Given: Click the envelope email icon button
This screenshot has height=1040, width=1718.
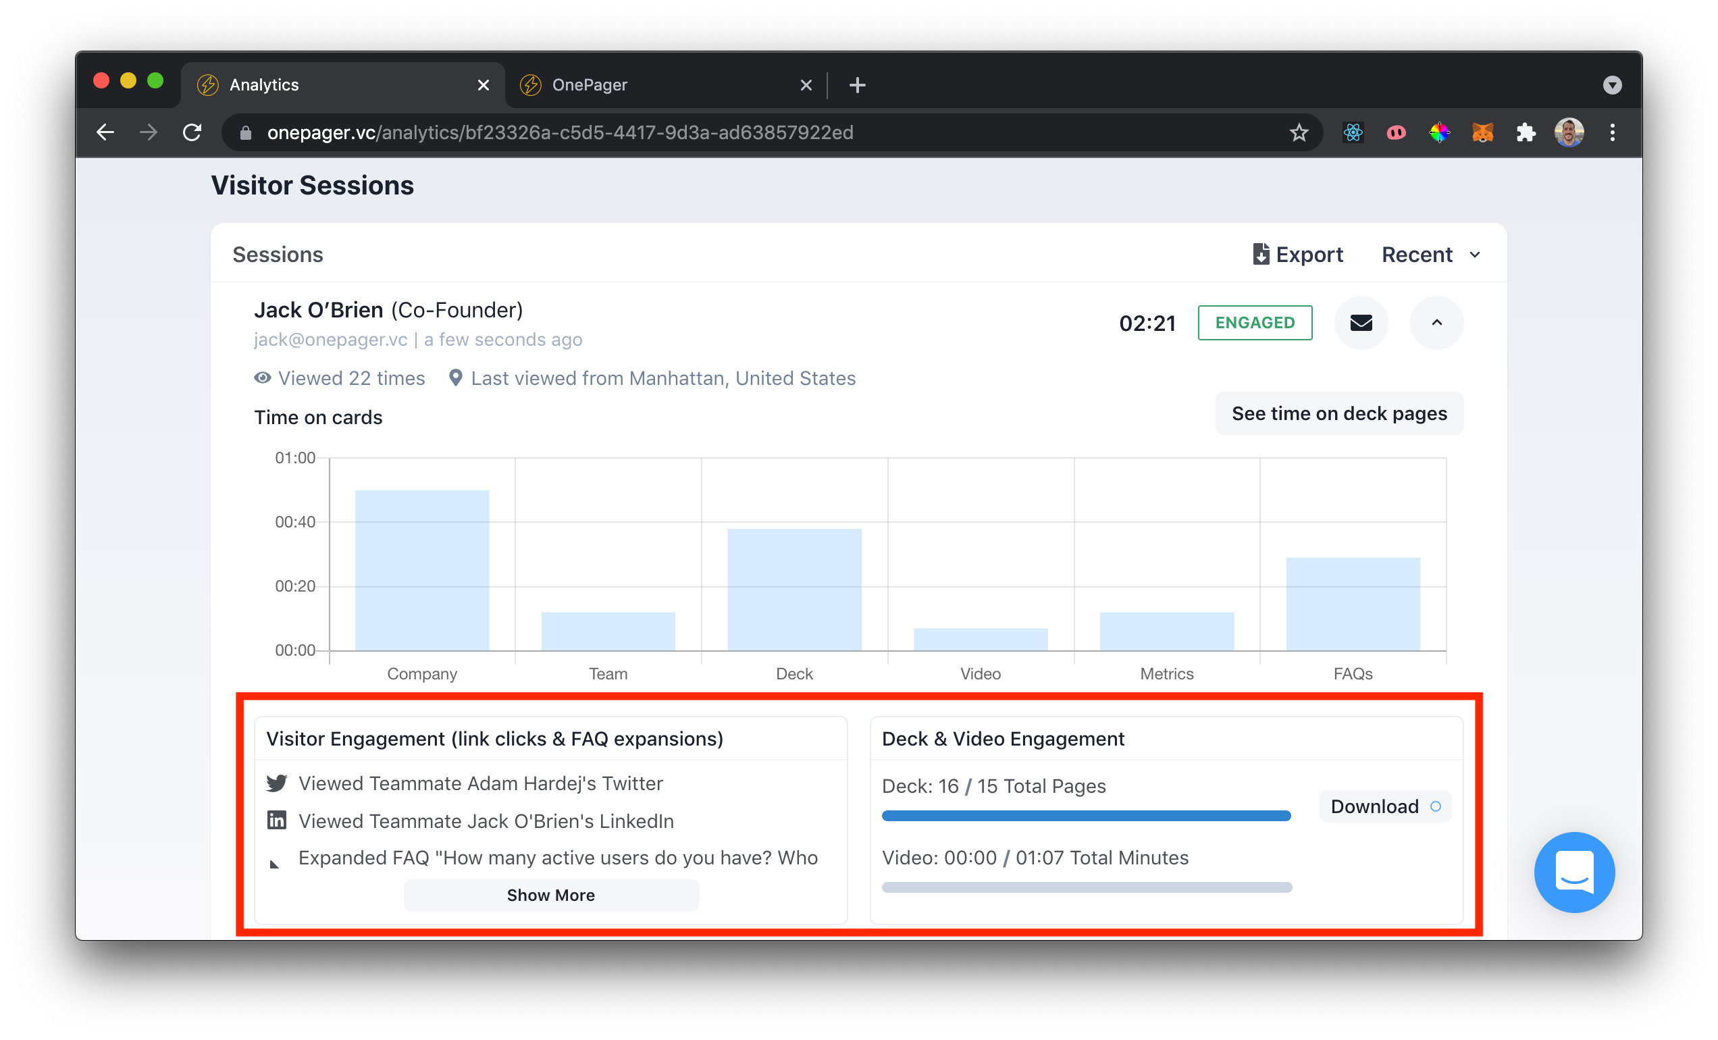Looking at the screenshot, I should 1360,323.
